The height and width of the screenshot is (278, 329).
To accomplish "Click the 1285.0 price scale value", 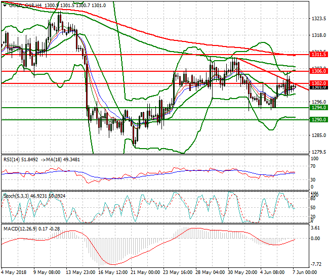I will pos(319,135).
